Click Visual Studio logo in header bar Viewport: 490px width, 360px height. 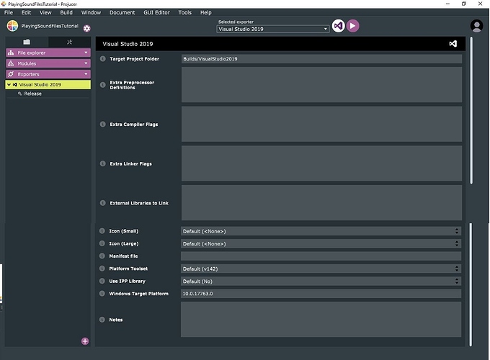pos(453,44)
